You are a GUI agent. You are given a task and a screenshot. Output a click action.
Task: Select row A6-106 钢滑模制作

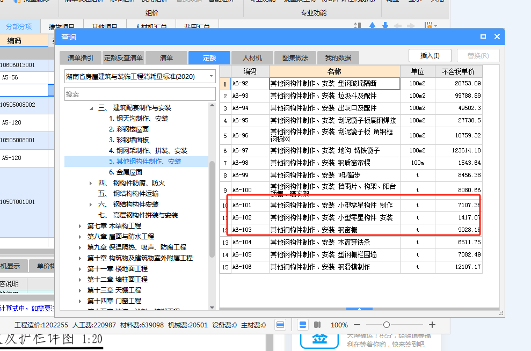tap(351, 267)
